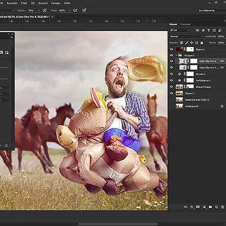
Task: Switch to the Protokoll tab
Action: pos(185,24)
